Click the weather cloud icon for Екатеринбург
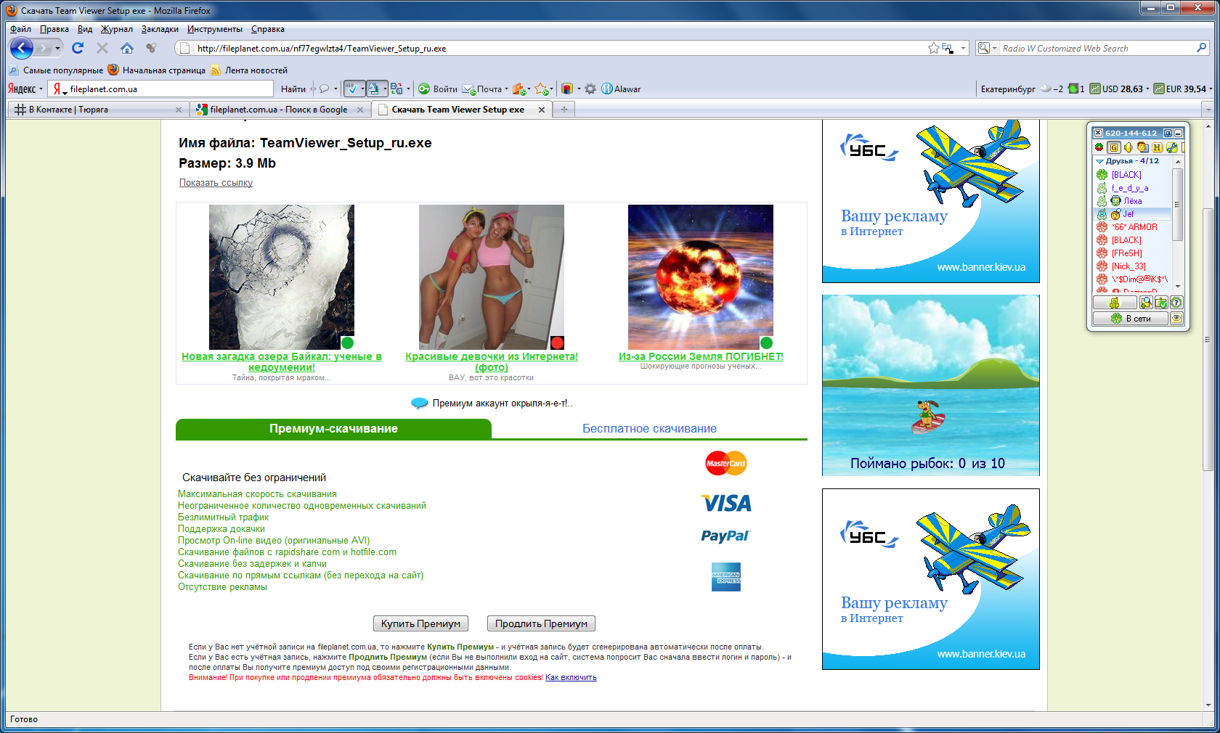 tap(1046, 89)
